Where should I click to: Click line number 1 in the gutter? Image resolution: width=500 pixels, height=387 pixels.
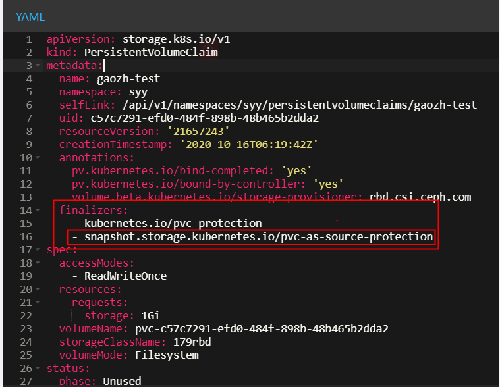pyautogui.click(x=29, y=39)
